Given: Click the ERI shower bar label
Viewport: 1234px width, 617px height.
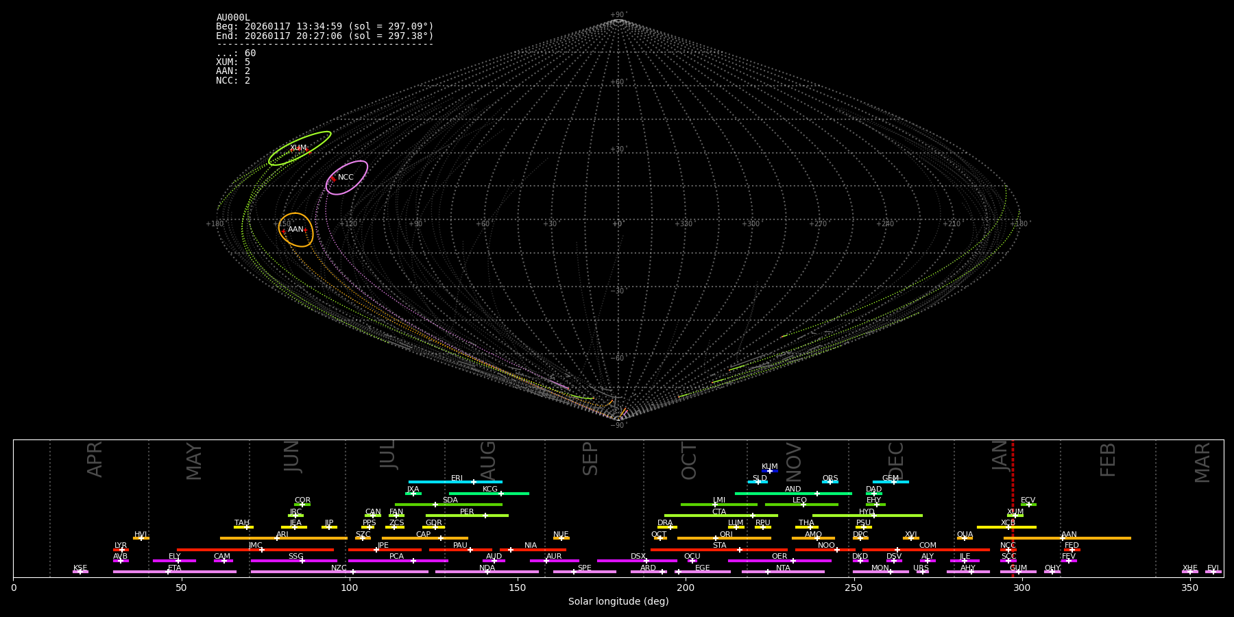Looking at the screenshot, I should [457, 479].
